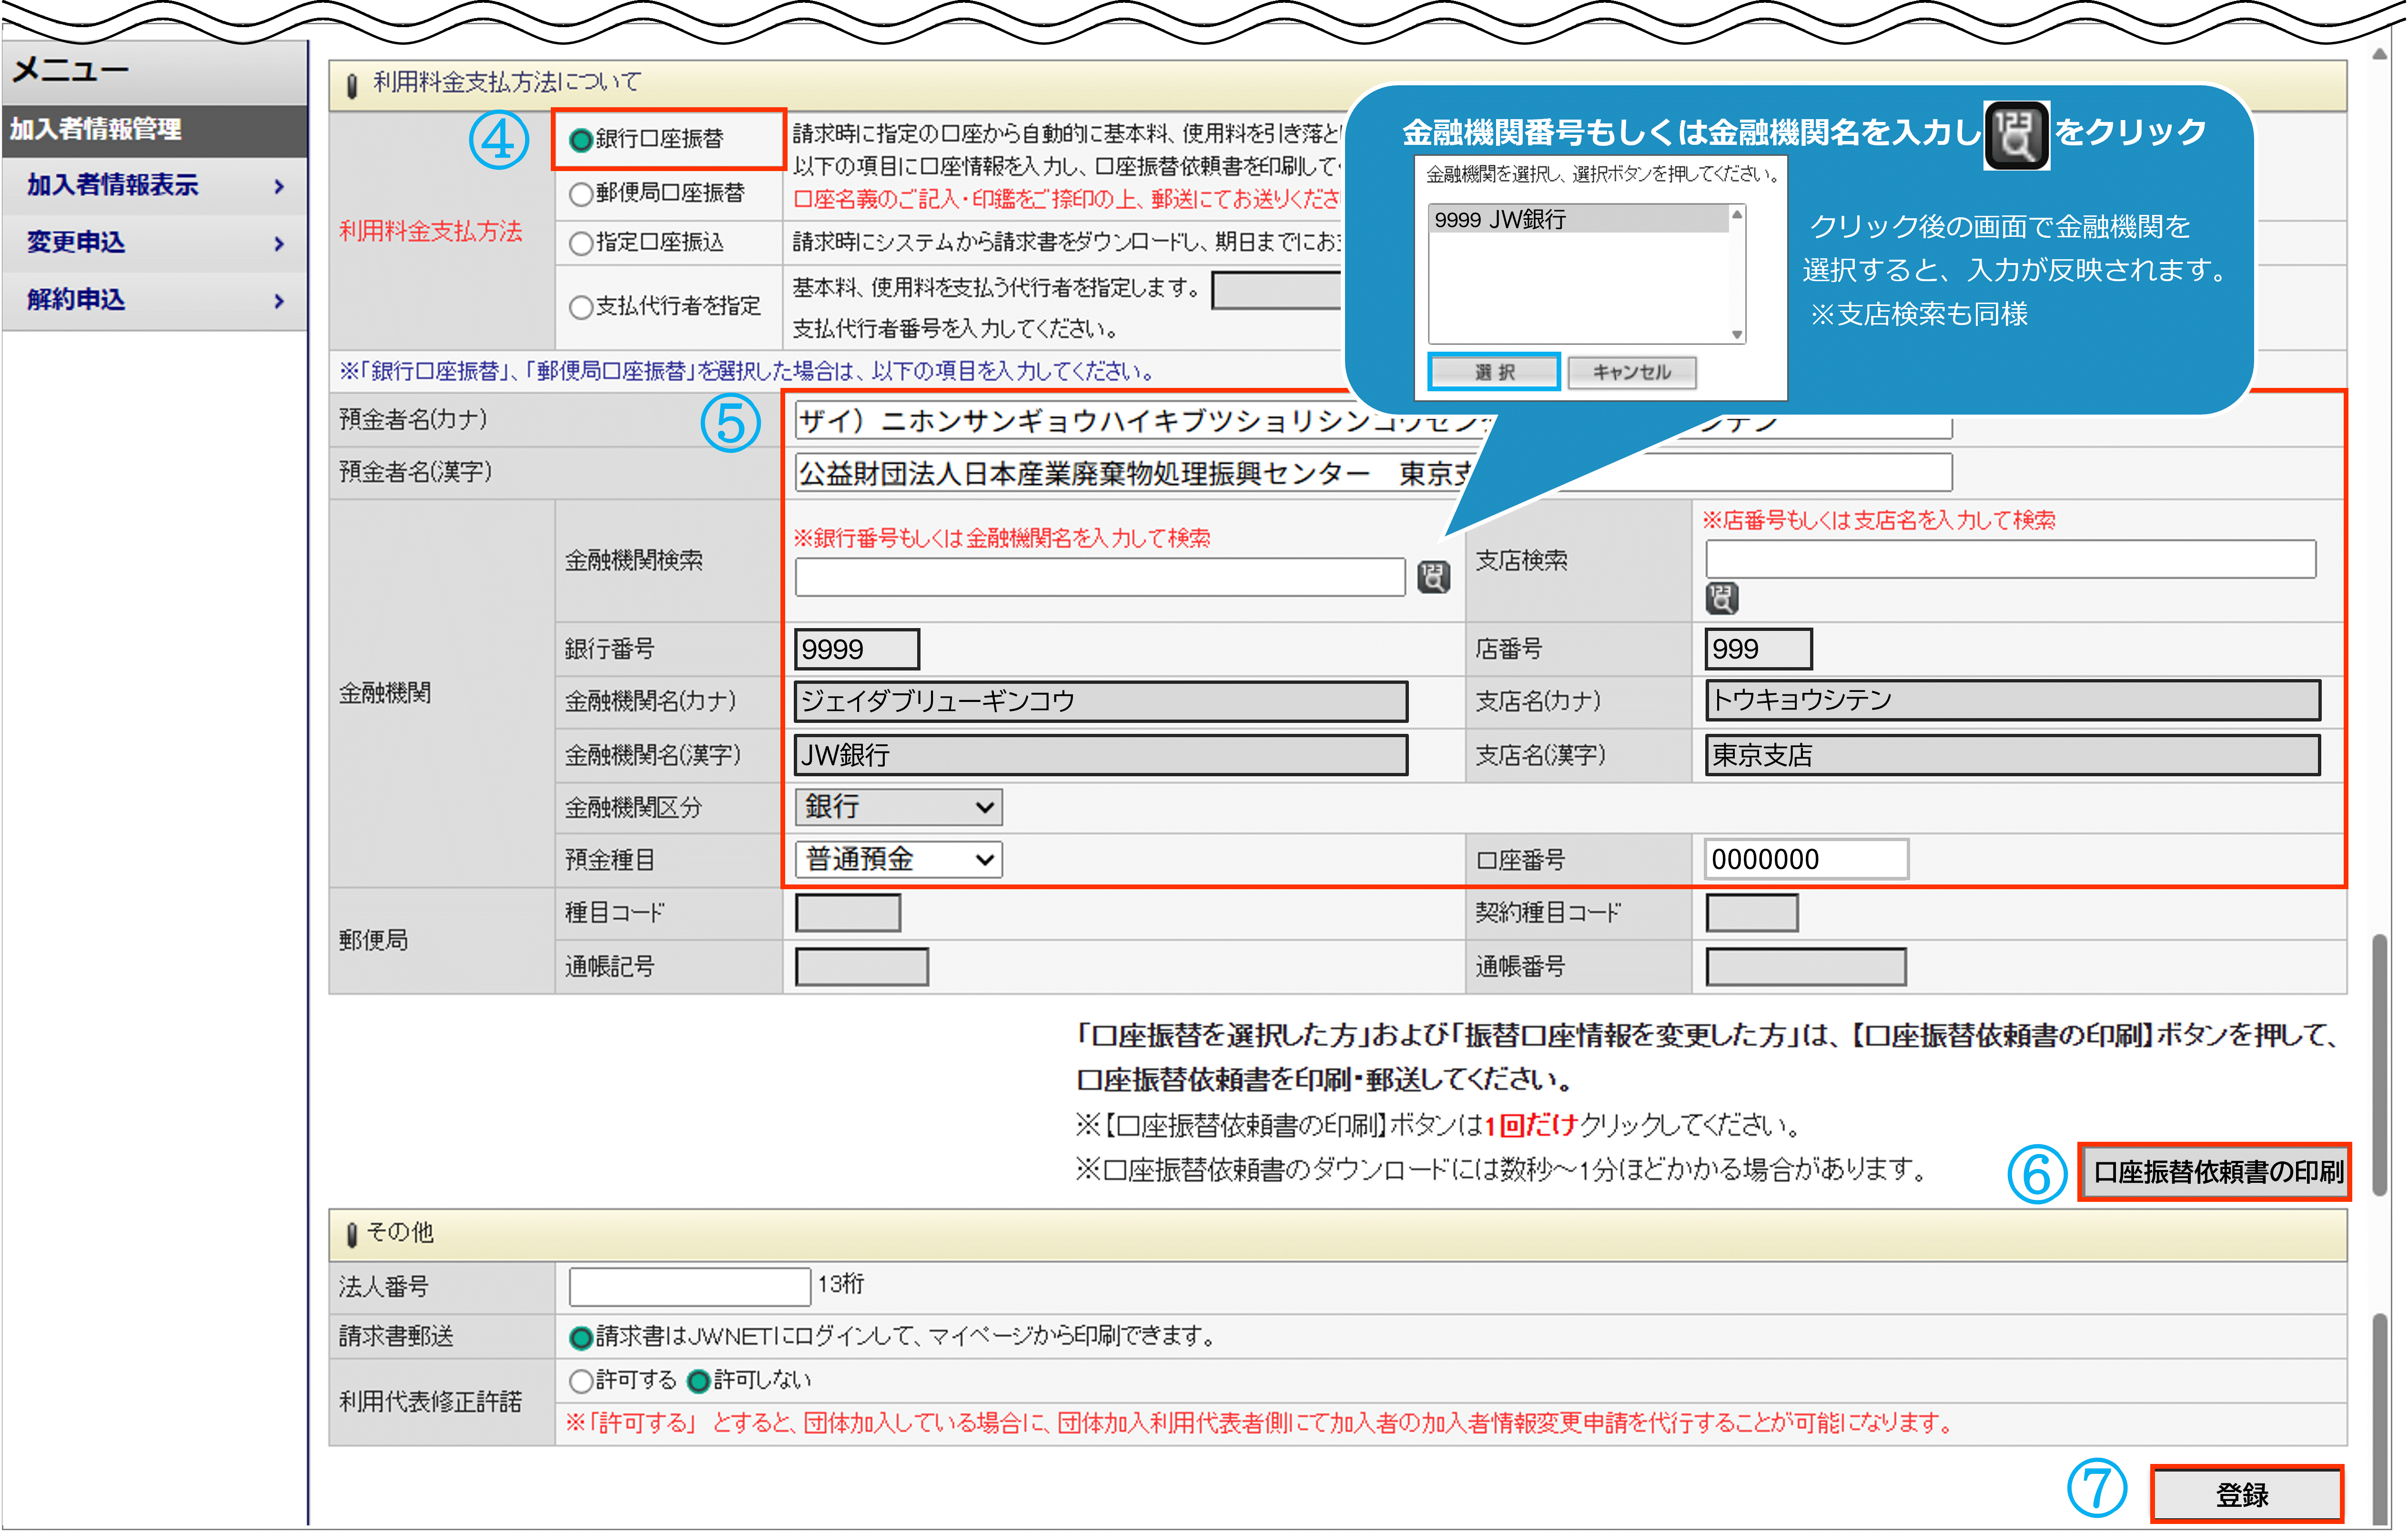
Task: Click into the 法人番号 input field
Action: click(x=689, y=1286)
